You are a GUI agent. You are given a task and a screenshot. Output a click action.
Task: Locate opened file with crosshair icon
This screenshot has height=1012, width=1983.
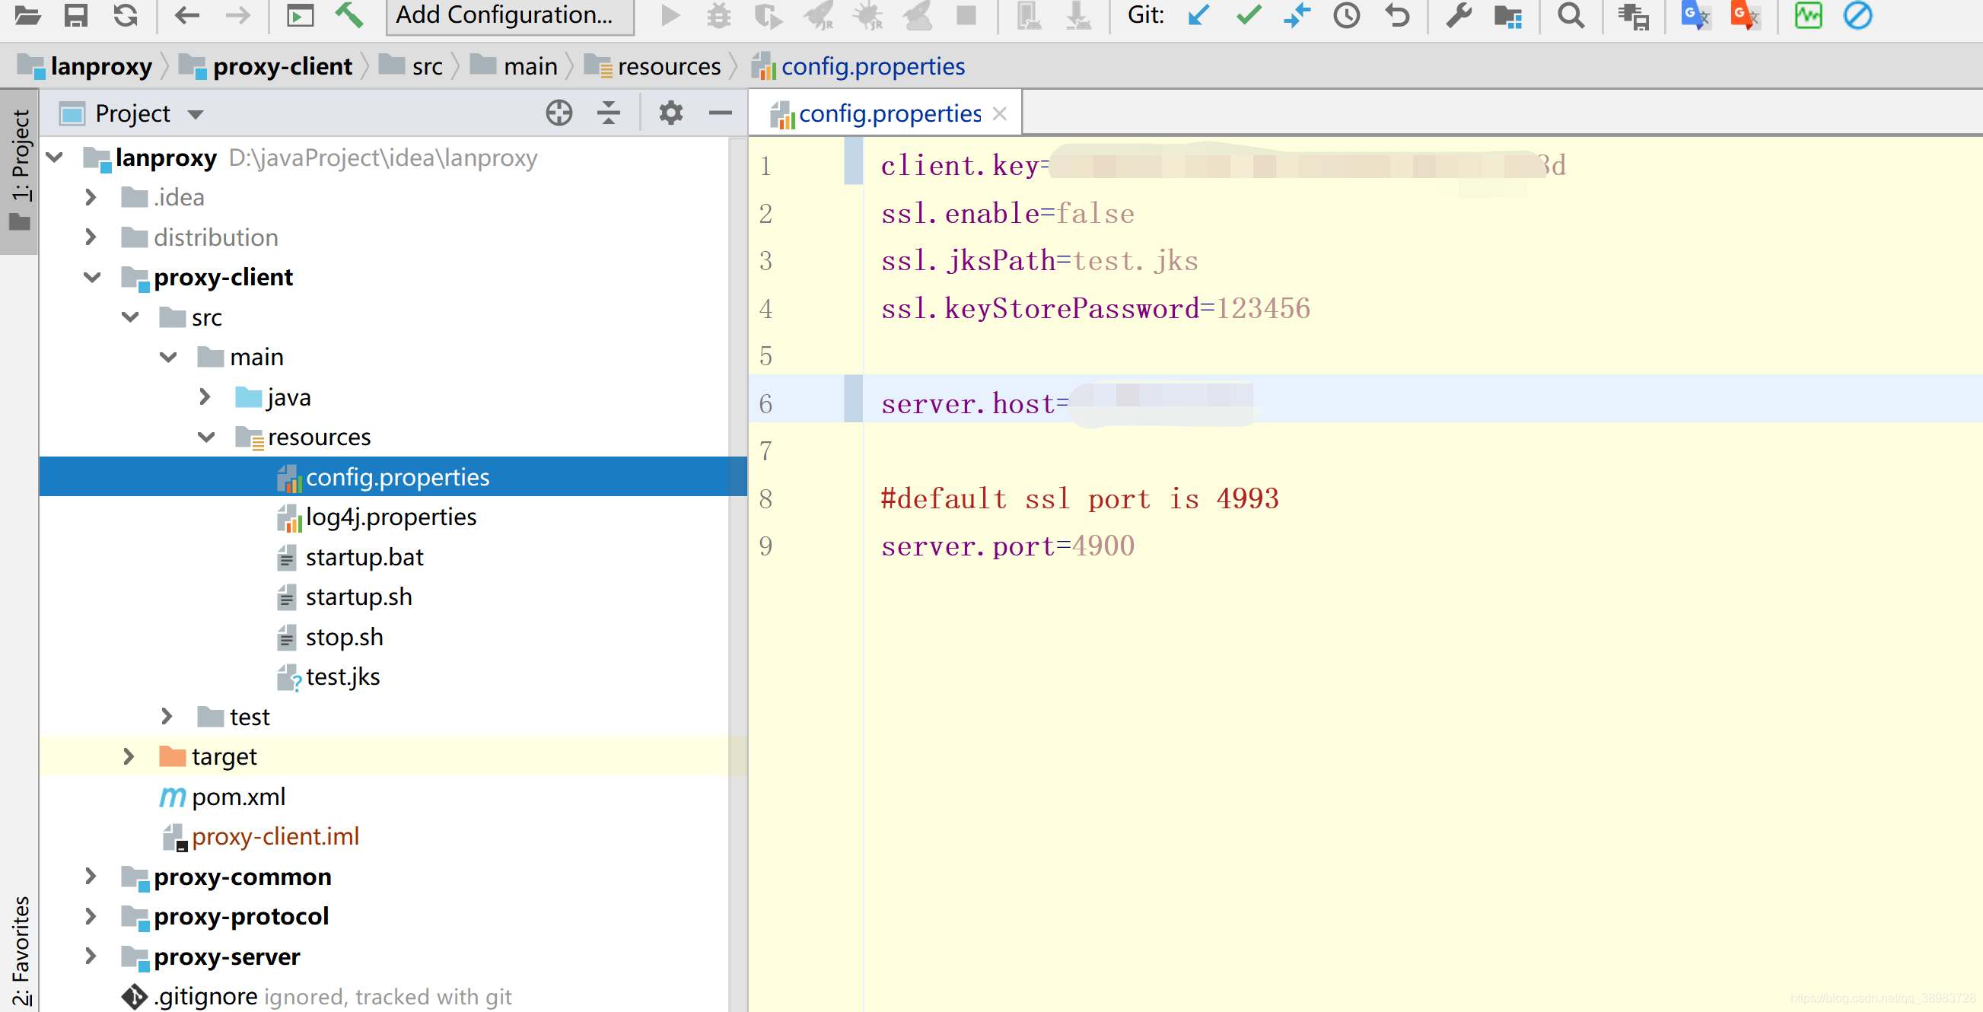point(559,113)
